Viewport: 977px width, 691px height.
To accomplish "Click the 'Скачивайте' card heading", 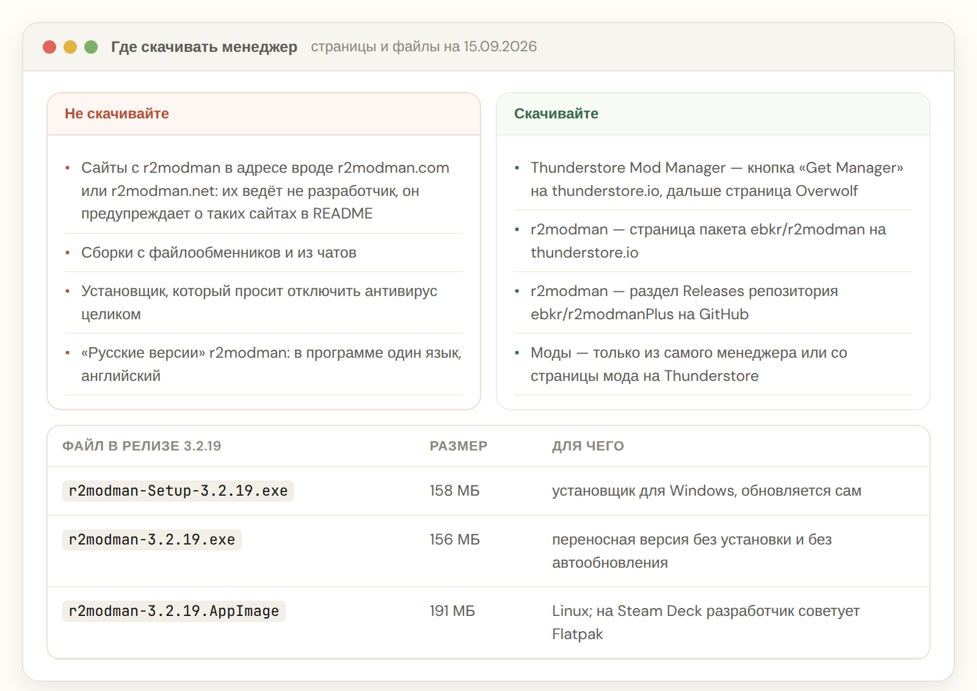I will click(x=556, y=114).
